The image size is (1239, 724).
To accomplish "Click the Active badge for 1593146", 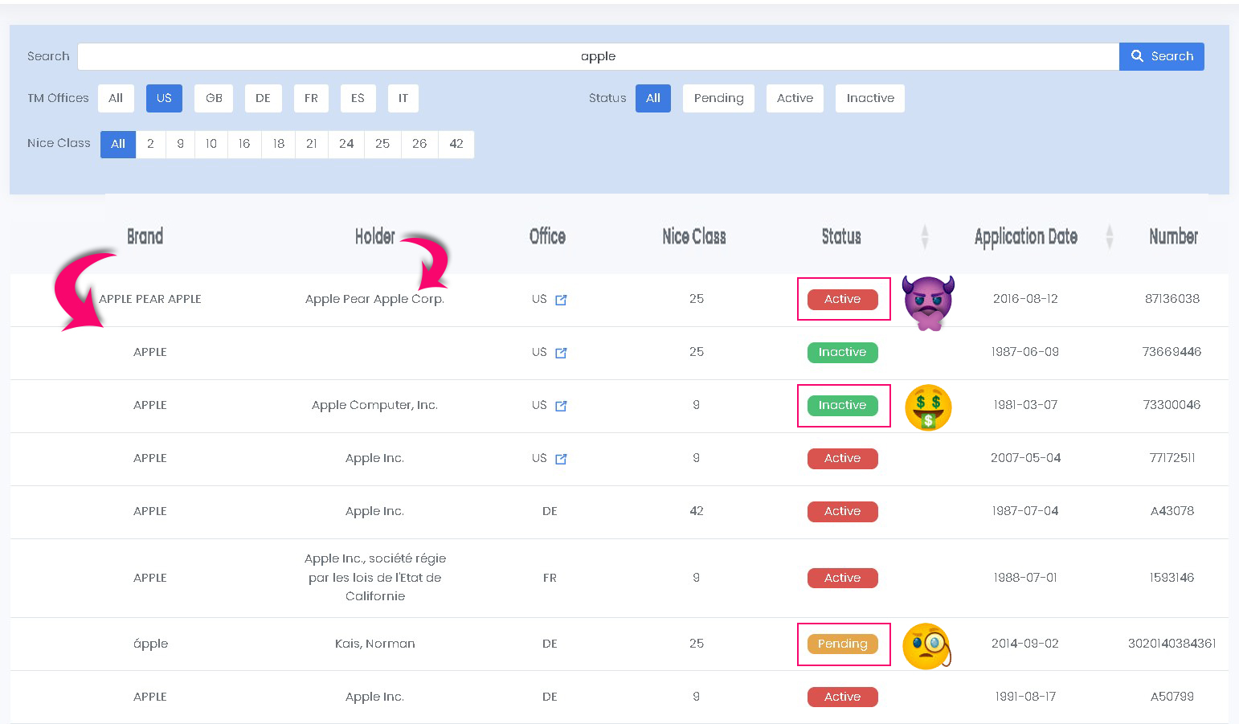I will [842, 578].
